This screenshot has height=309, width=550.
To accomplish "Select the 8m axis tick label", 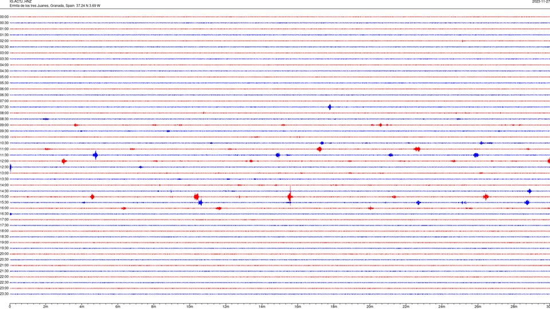I will [154, 307].
